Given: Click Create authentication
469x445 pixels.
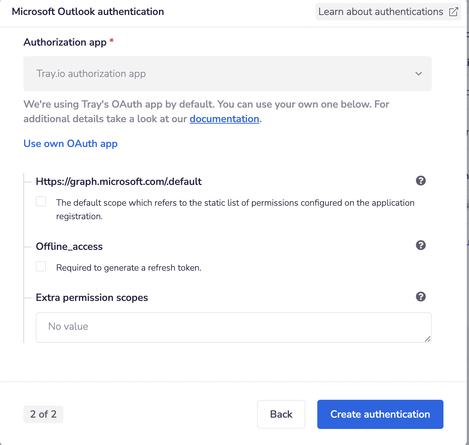Looking at the screenshot, I should tap(380, 414).
